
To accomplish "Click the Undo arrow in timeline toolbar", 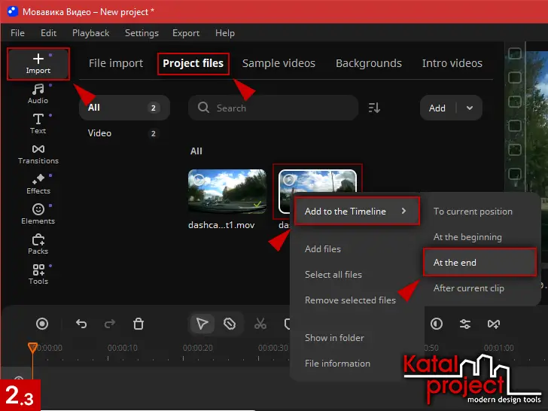I will 82,324.
